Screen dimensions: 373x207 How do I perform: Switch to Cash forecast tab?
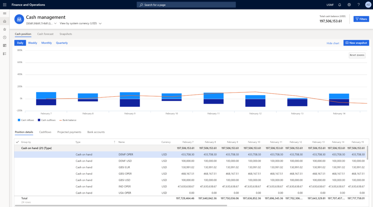pos(45,34)
